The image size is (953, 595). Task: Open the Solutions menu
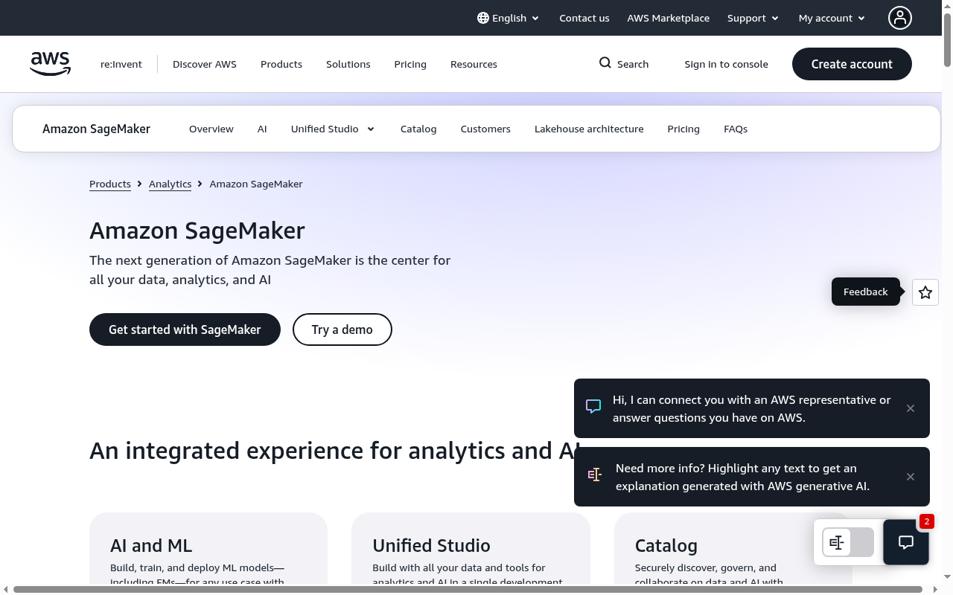[x=348, y=64]
